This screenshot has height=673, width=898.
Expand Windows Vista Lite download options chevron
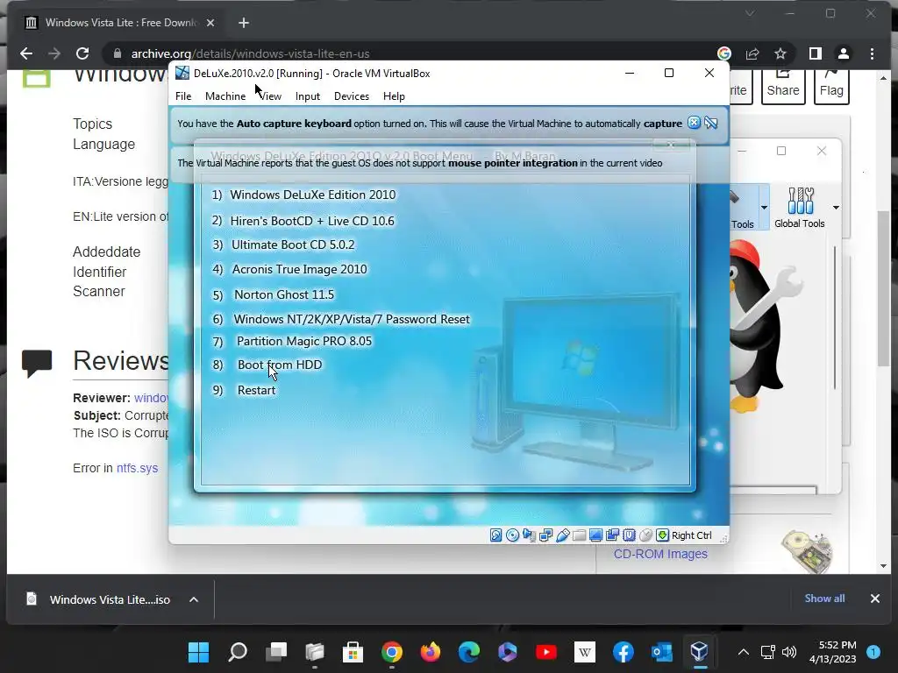pyautogui.click(x=194, y=599)
